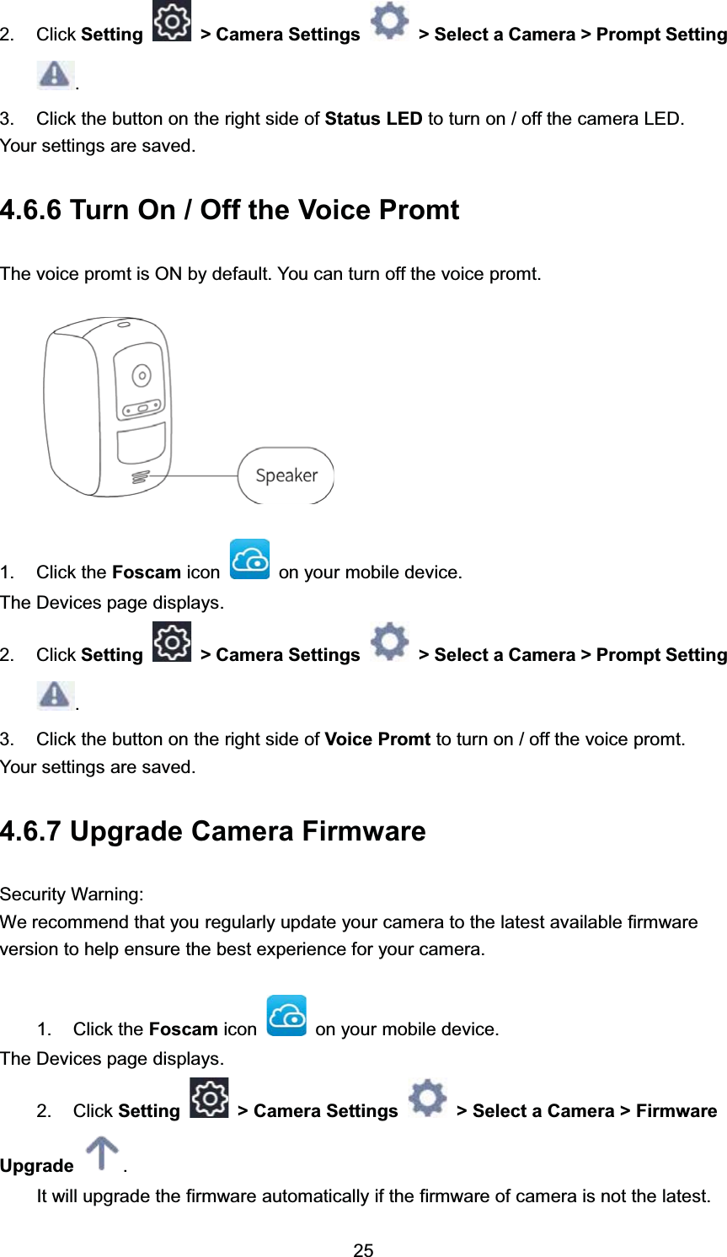Image resolution: width=727 pixels, height=1257 pixels.
Task: Click the Prompt Setting warning triangle at page top
Action: pyautogui.click(x=55, y=75)
